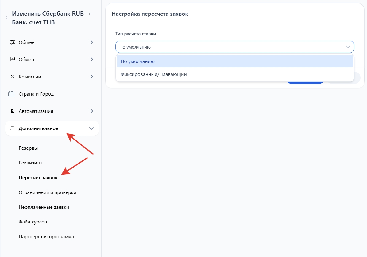Expand the Общее section chevron

91,42
